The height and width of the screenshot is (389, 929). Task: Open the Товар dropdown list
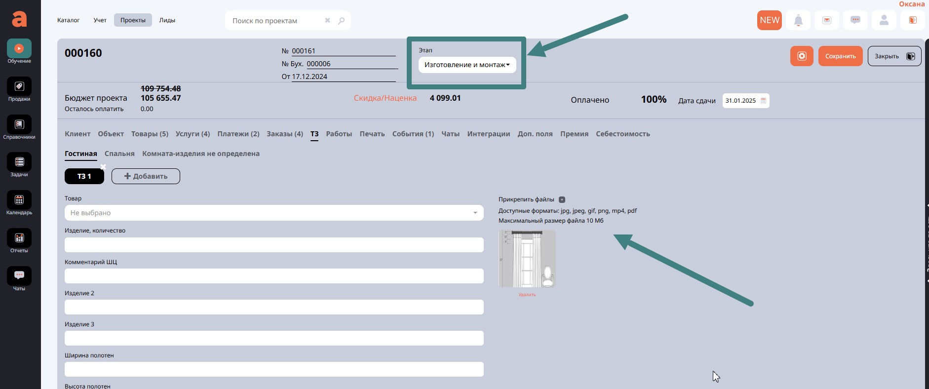click(x=274, y=213)
